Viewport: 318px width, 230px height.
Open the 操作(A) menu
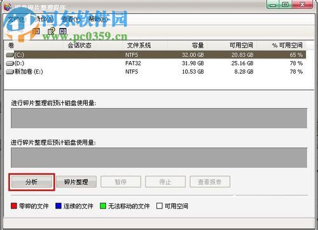pos(44,20)
